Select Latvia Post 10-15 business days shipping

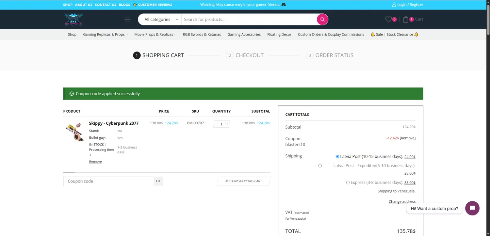[337, 157]
